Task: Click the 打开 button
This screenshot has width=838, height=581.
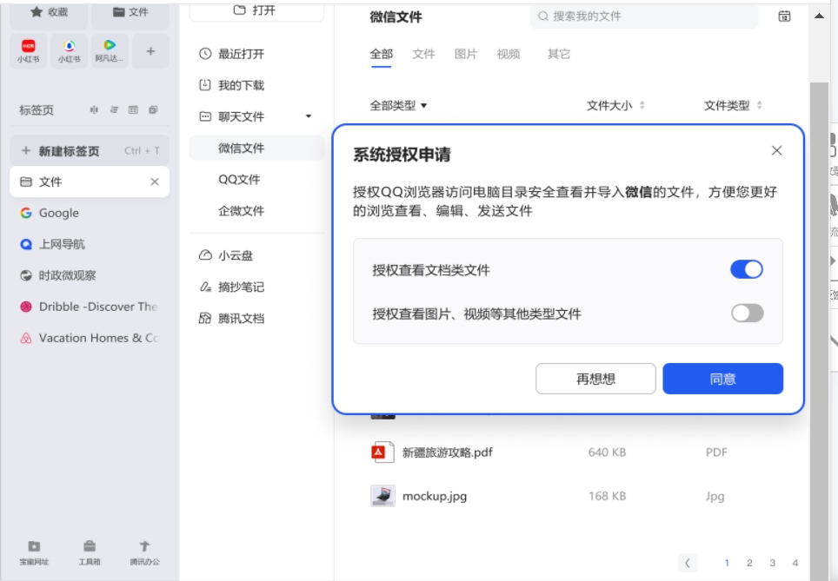Action: point(256,12)
